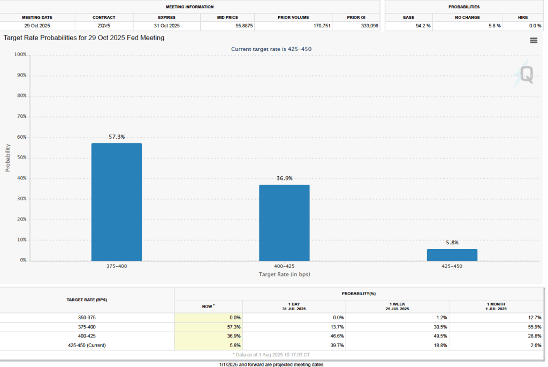This screenshot has height=367, width=548.
Task: Open the chart hamburger menu
Action: click(533, 40)
